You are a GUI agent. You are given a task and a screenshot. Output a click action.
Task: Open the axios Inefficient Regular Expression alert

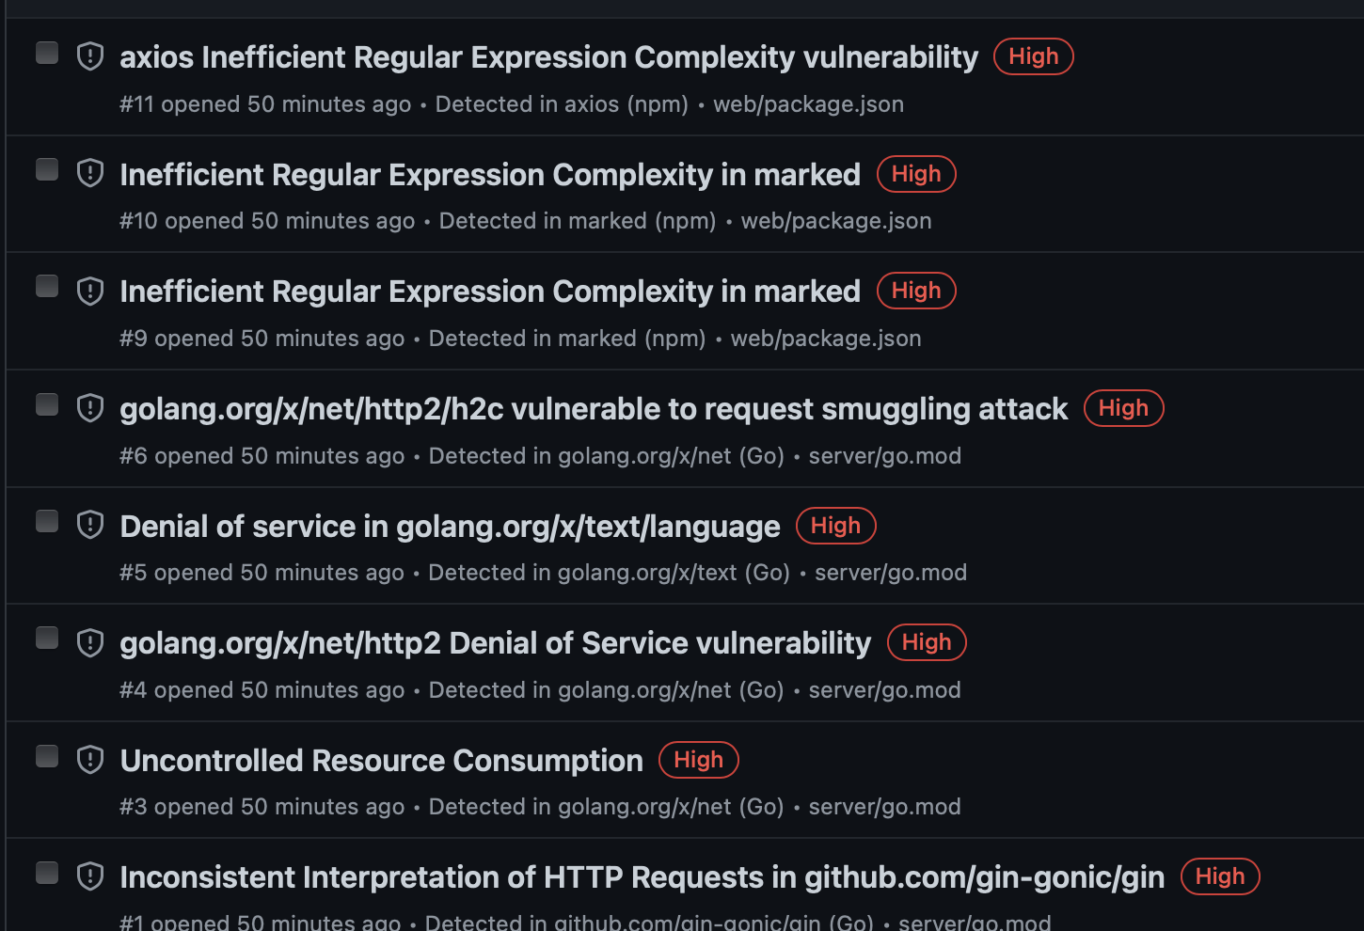(548, 56)
